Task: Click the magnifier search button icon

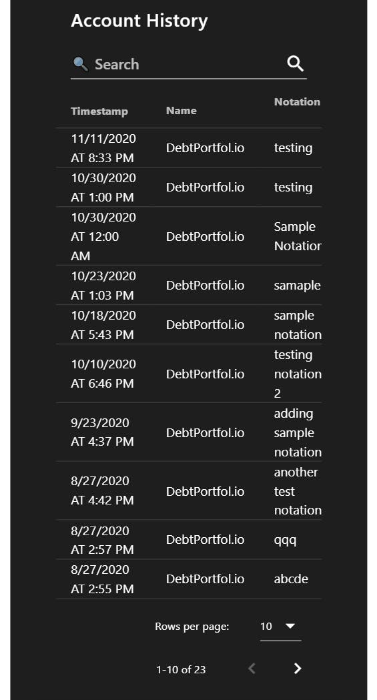Action: [x=295, y=64]
